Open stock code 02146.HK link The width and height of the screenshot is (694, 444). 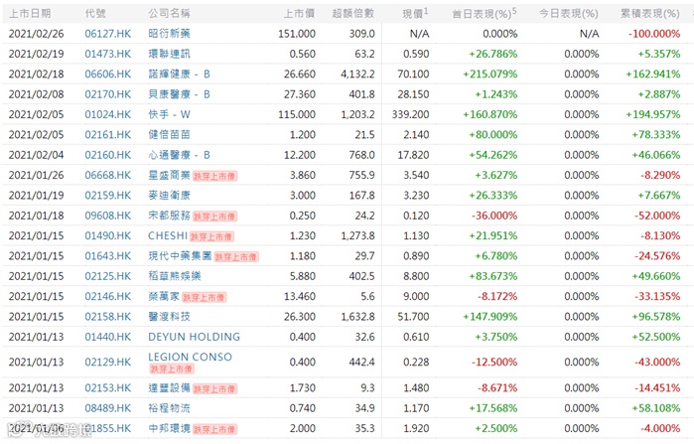pos(107,297)
